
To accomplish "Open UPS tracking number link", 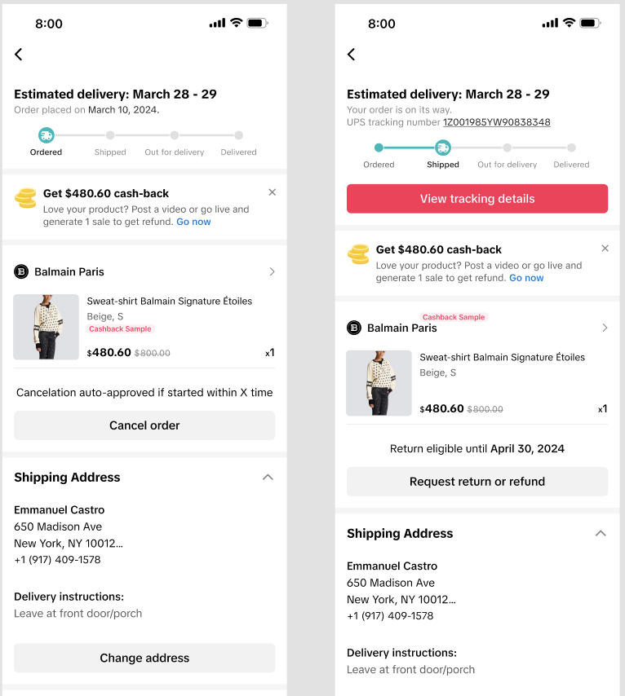I will (x=496, y=122).
